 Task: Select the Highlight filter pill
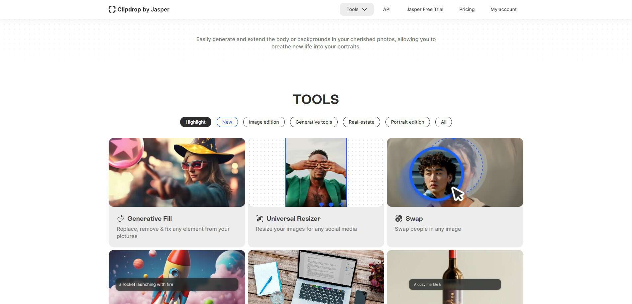(195, 122)
